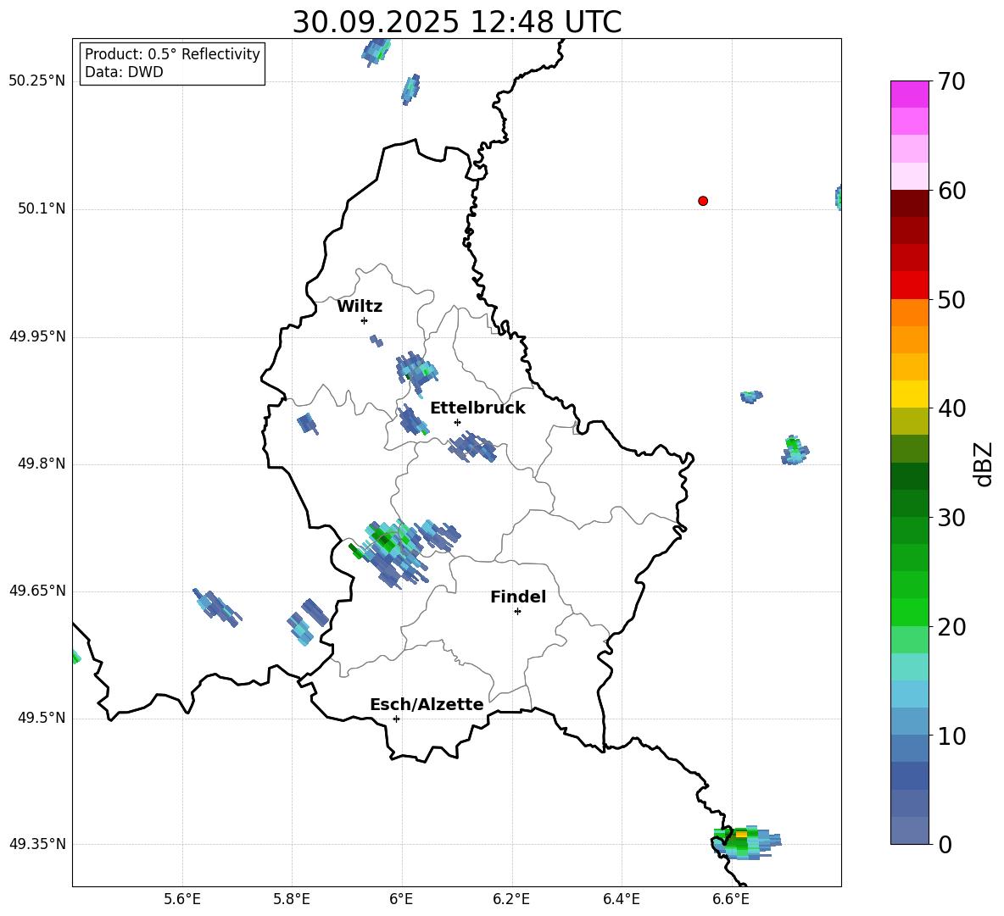Click the dark green colorbar segment near 30
The height and width of the screenshot is (916, 1004).
tap(909, 502)
